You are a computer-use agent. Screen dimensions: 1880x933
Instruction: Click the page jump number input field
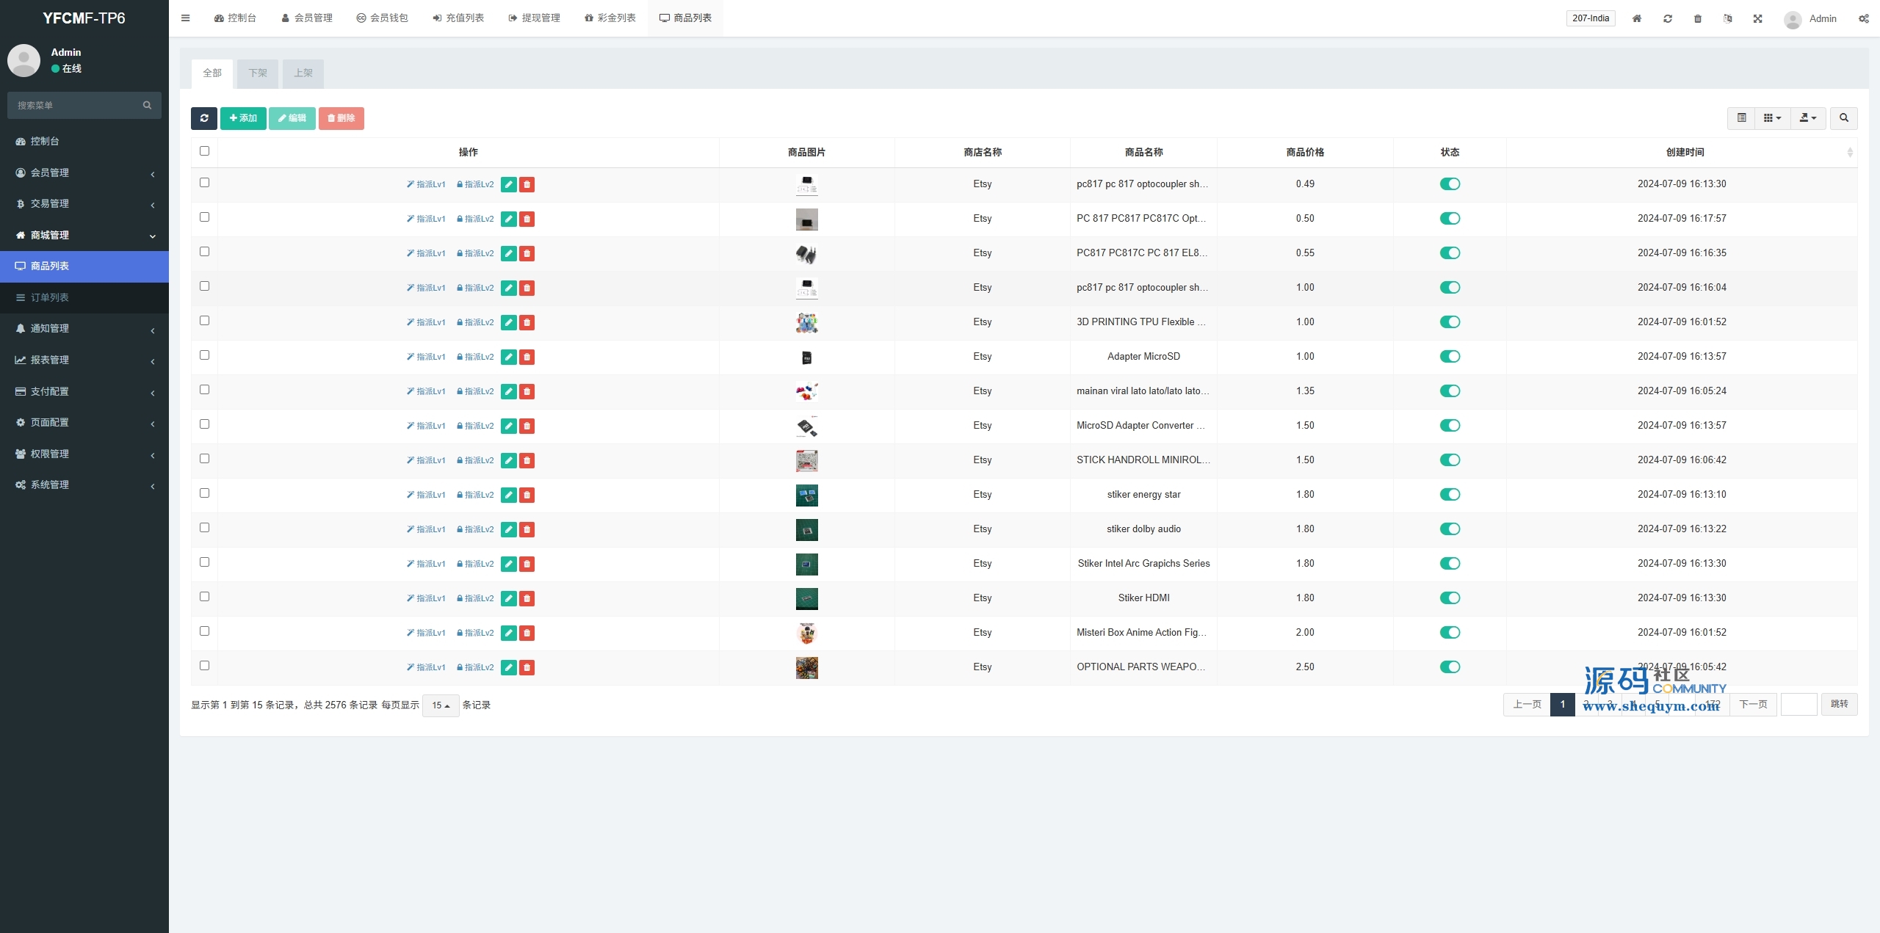pyautogui.click(x=1798, y=705)
